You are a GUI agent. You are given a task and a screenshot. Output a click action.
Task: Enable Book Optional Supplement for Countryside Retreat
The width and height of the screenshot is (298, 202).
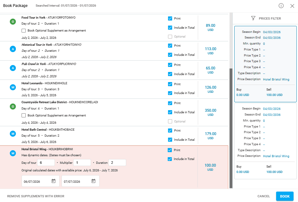pyautogui.click(x=24, y=116)
